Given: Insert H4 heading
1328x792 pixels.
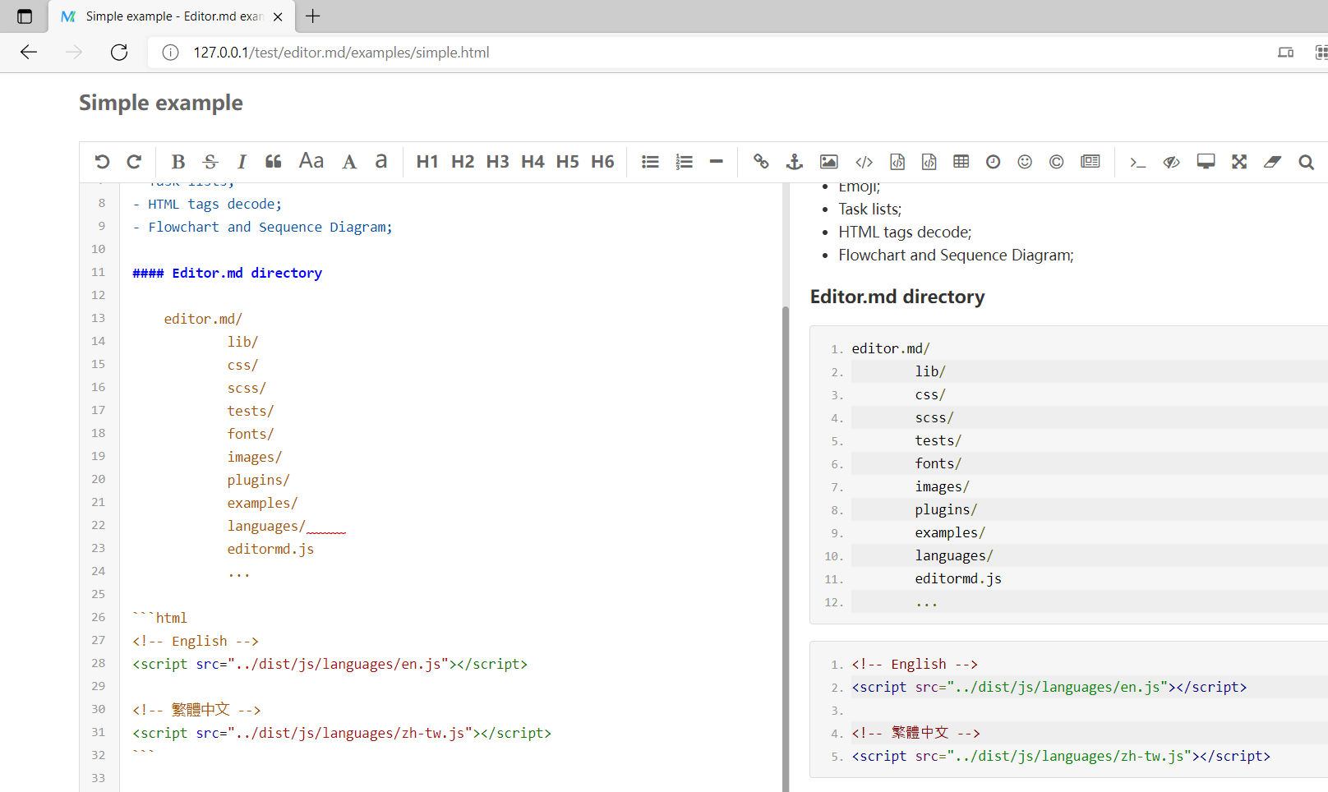Looking at the screenshot, I should 533,162.
